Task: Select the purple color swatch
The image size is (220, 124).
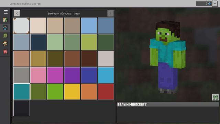Action: (72, 75)
